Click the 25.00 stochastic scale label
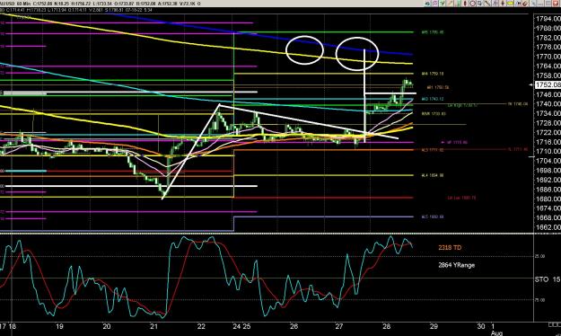 tap(540, 256)
